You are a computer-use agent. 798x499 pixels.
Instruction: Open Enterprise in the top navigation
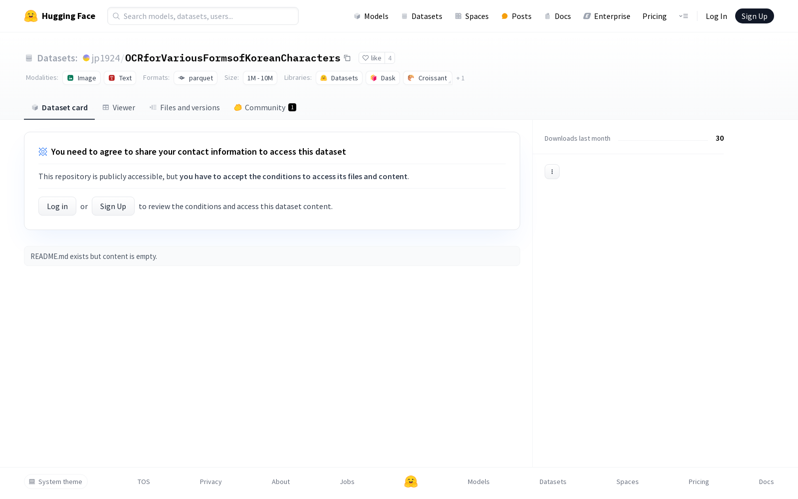click(x=606, y=16)
